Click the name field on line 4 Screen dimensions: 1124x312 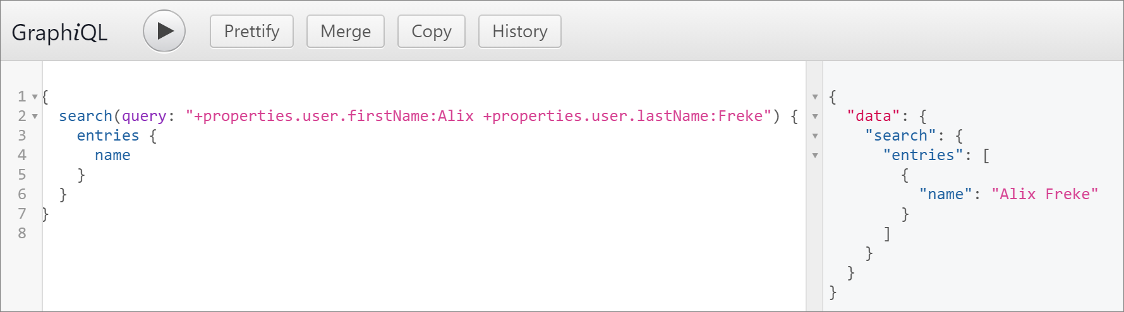pos(112,155)
